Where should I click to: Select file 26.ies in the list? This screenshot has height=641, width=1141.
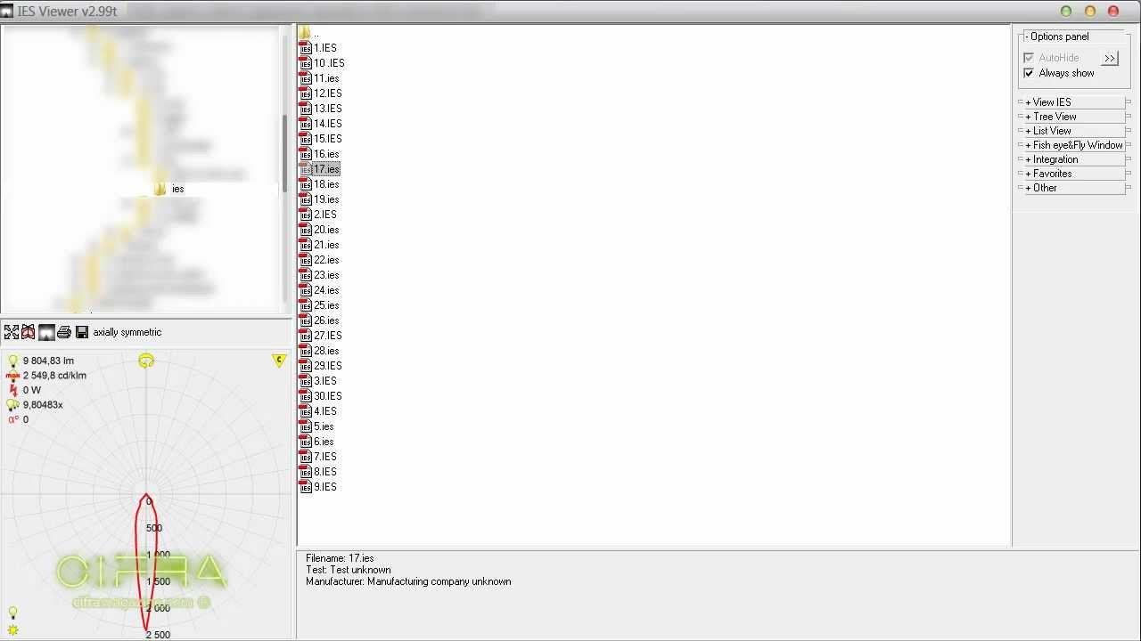pos(319,320)
